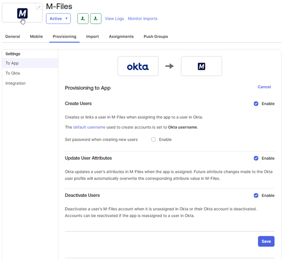Click the assign-to-people green icon button
283x260 pixels.
click(83, 18)
